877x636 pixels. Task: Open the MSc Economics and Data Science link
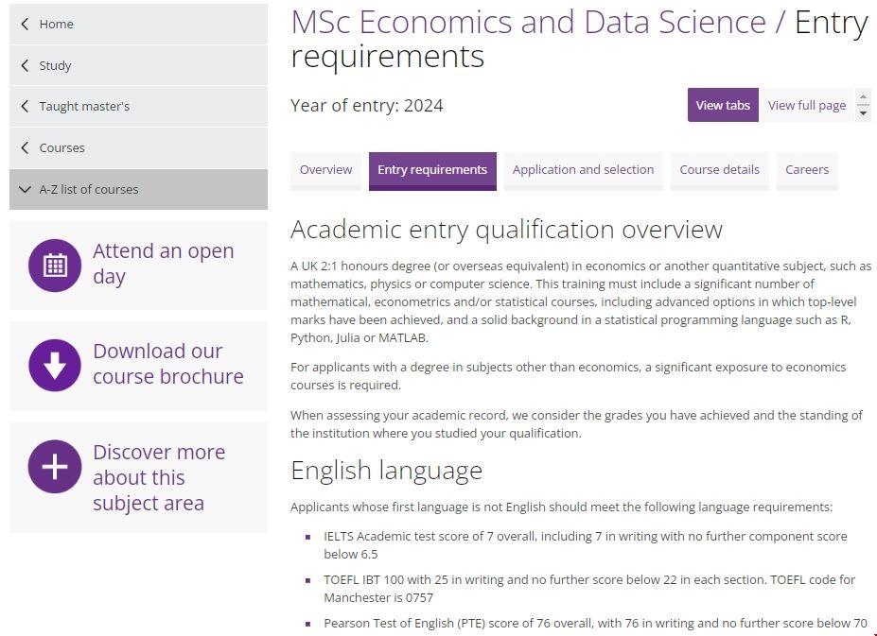point(528,22)
